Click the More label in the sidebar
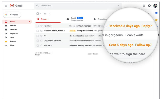Viewport: 162px width, 99px height. click(12, 45)
